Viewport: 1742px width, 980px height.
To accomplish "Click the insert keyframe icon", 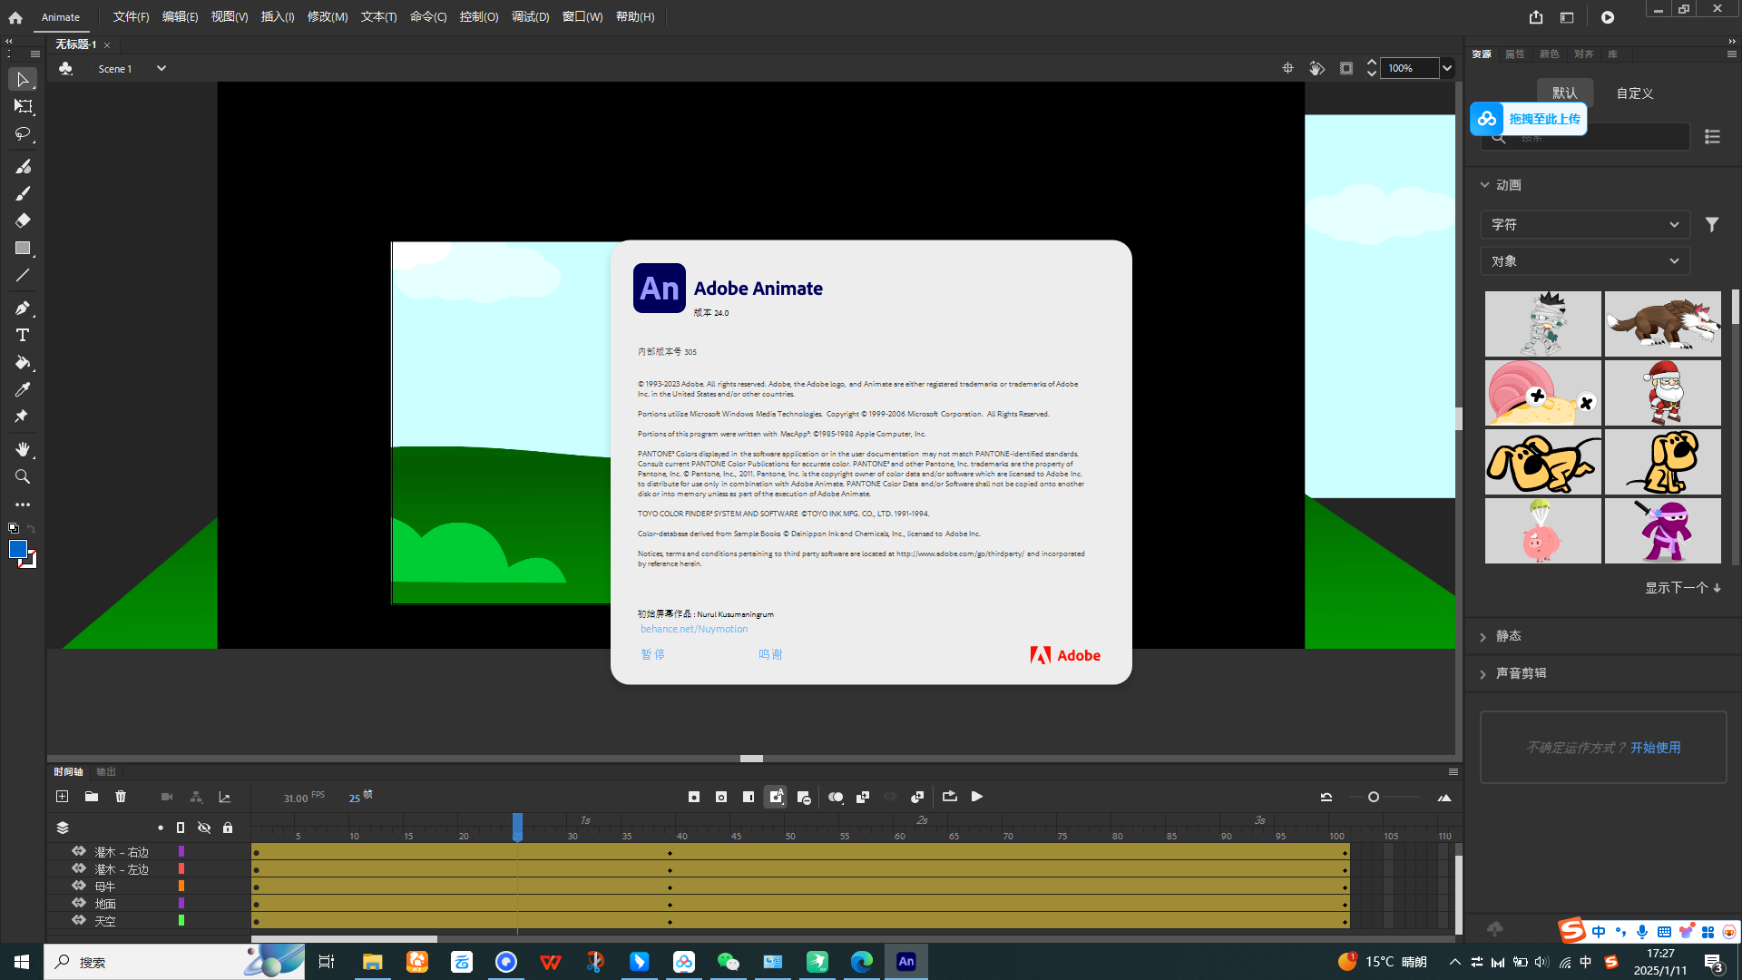I will click(x=694, y=797).
